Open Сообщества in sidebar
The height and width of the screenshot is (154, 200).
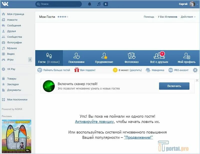tap(14, 37)
